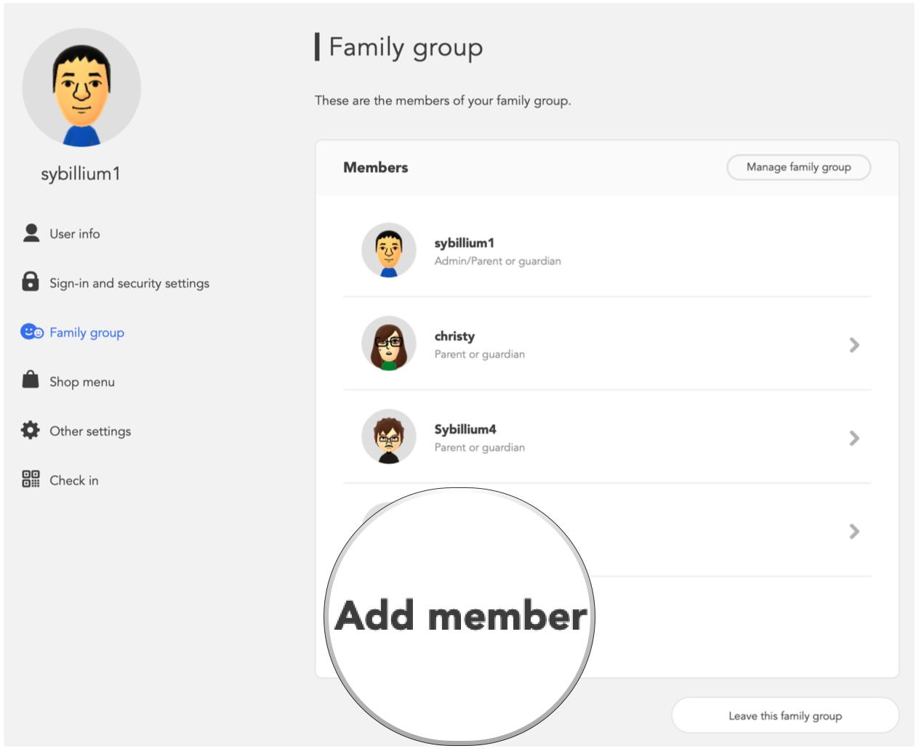Click the sybillium1 username label

click(x=81, y=174)
